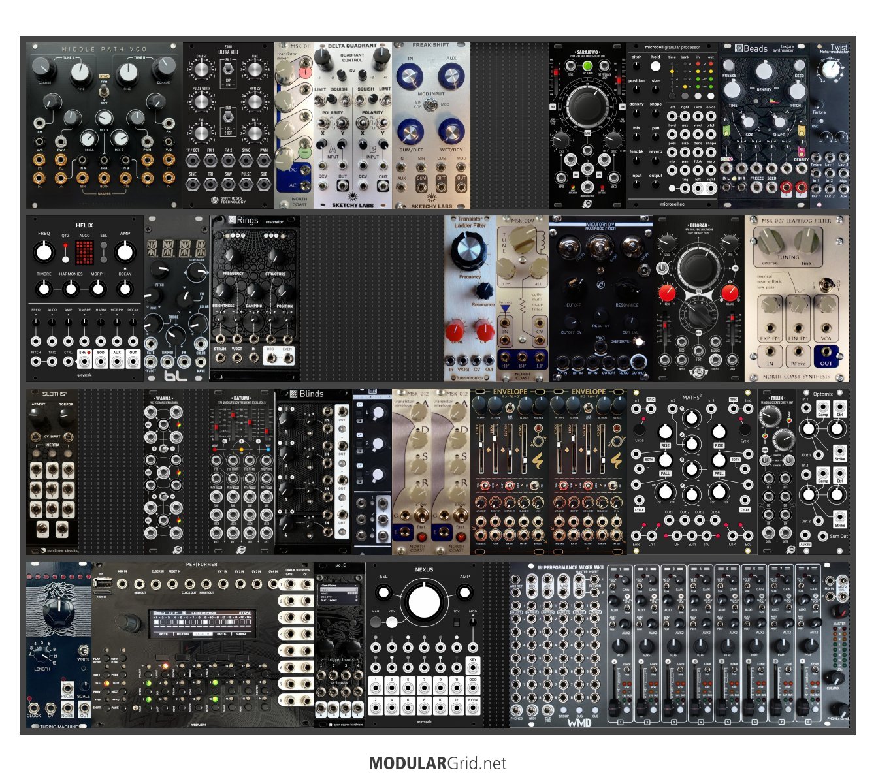The image size is (876, 777).
Task: Select the E300 Ultra VCO module
Action: (x=229, y=126)
